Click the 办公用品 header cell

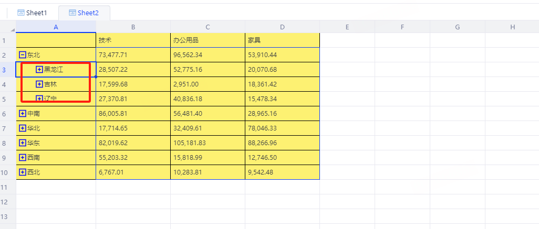(208, 40)
